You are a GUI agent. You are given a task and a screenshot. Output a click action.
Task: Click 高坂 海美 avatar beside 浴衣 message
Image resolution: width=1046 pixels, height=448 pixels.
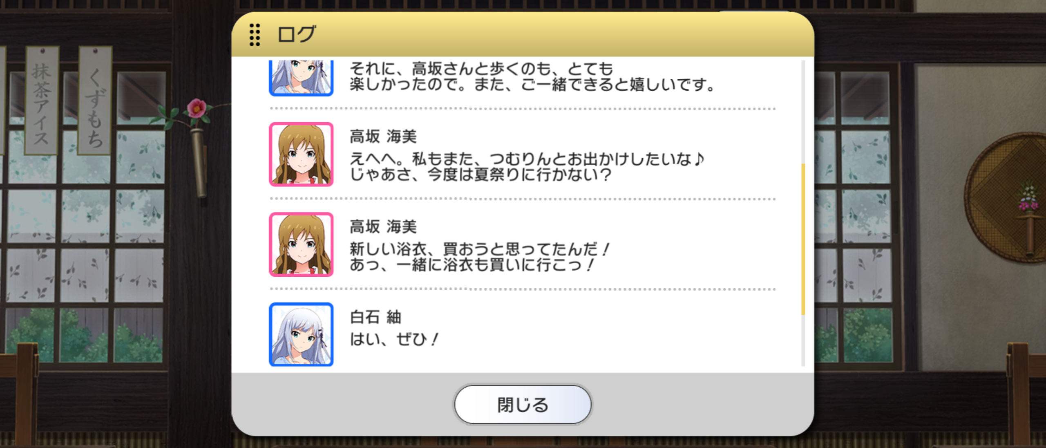tap(301, 244)
